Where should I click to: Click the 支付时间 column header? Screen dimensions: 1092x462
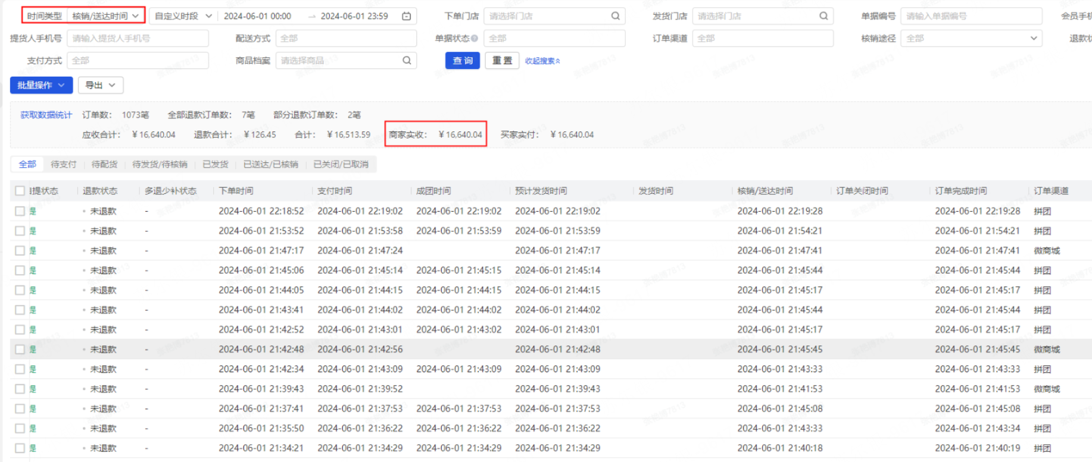tap(335, 191)
